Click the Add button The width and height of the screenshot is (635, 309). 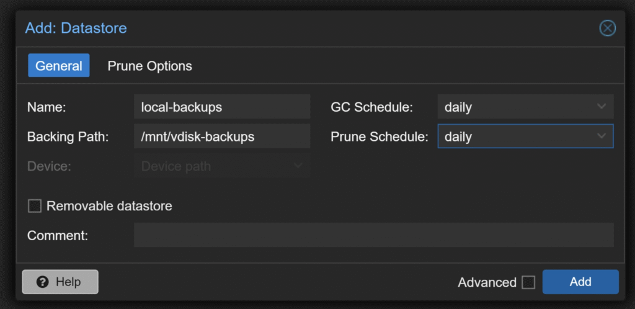coord(580,282)
